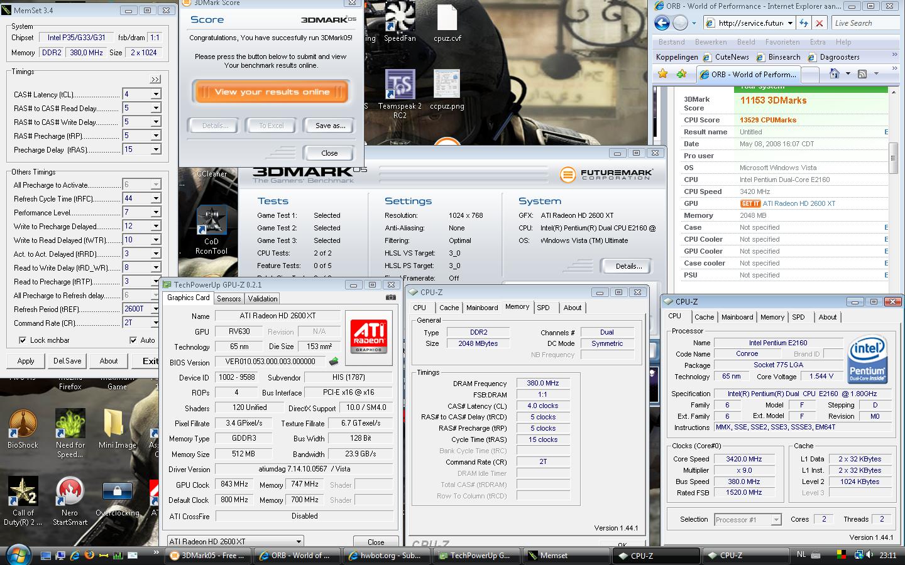This screenshot has width=905, height=565.
Task: Select the ccpuz.png desktop file
Action: pyautogui.click(x=447, y=90)
